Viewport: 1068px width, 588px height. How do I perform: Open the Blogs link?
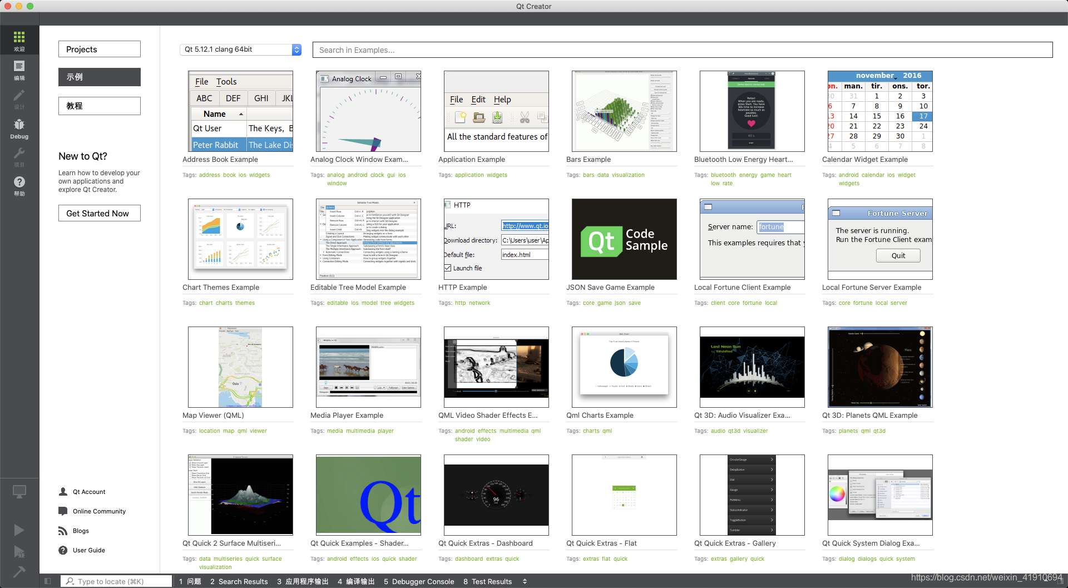pyautogui.click(x=81, y=531)
